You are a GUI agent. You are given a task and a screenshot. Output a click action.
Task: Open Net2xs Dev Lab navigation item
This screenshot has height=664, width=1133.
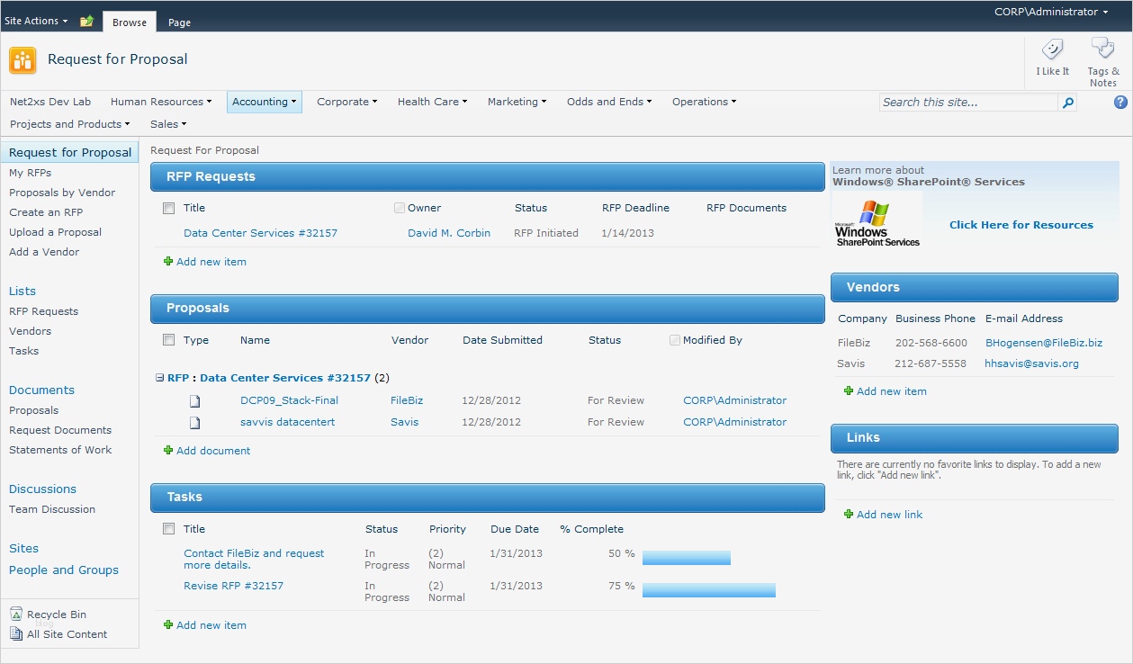point(50,102)
